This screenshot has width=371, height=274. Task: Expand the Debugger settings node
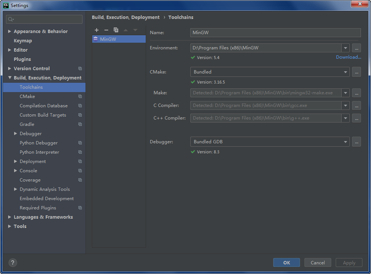[x=16, y=134]
